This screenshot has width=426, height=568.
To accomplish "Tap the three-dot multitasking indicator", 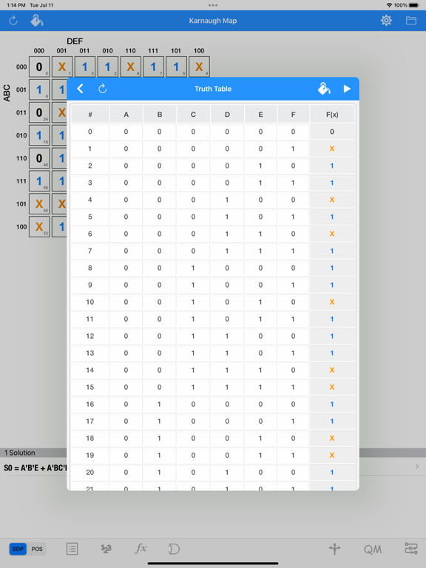I will 213,5.
